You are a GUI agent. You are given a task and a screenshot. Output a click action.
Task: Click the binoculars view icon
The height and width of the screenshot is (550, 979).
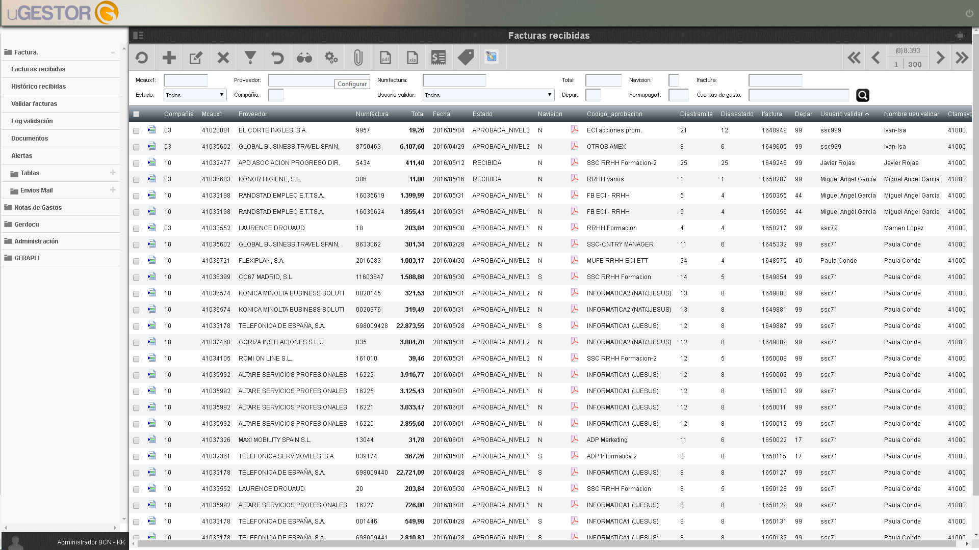pyautogui.click(x=304, y=58)
